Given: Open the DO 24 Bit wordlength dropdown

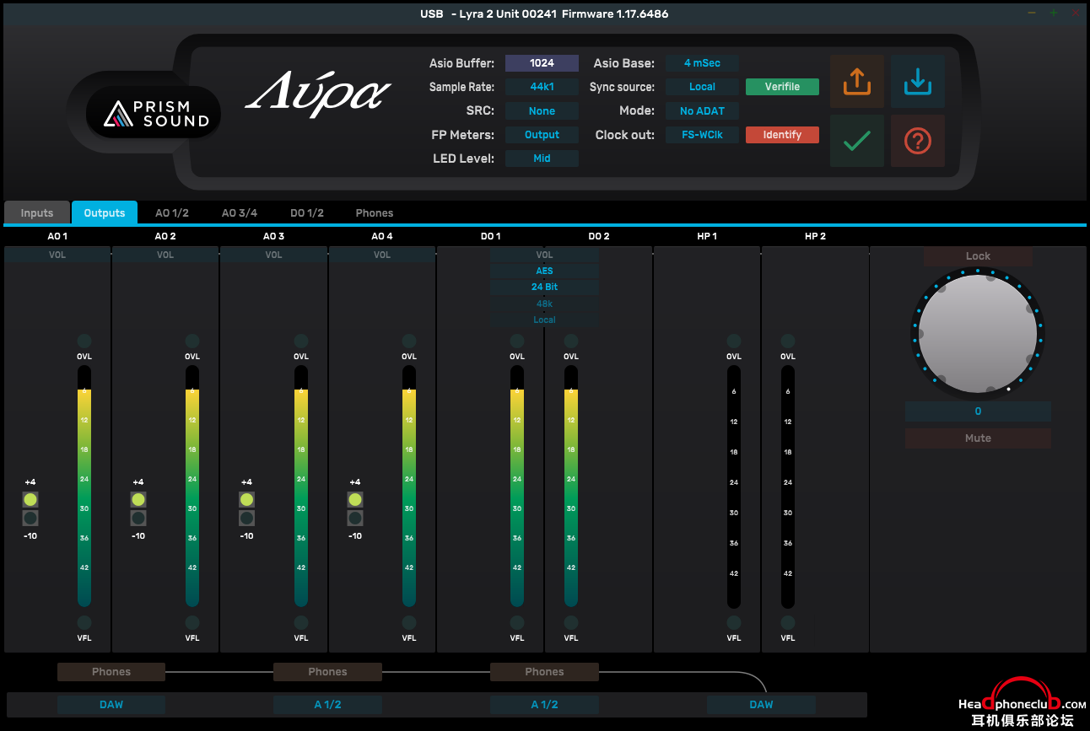Looking at the screenshot, I should (x=544, y=287).
